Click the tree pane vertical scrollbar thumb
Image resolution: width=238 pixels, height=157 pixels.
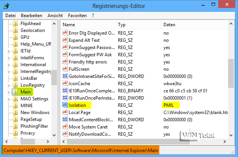(x=54, y=78)
